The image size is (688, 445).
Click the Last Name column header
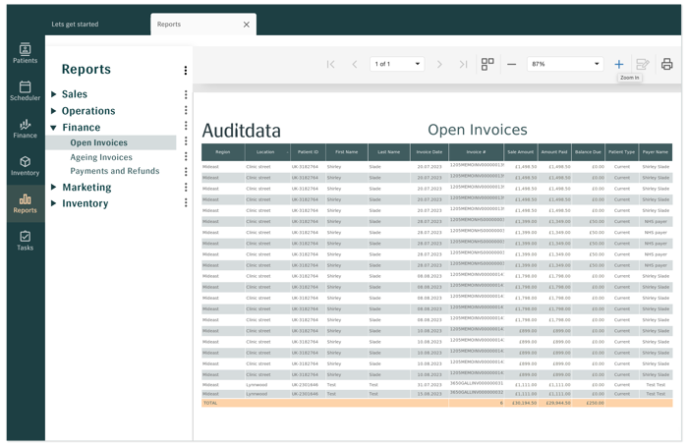tap(389, 152)
